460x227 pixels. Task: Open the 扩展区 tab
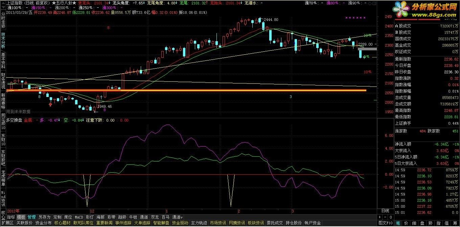[7, 223]
